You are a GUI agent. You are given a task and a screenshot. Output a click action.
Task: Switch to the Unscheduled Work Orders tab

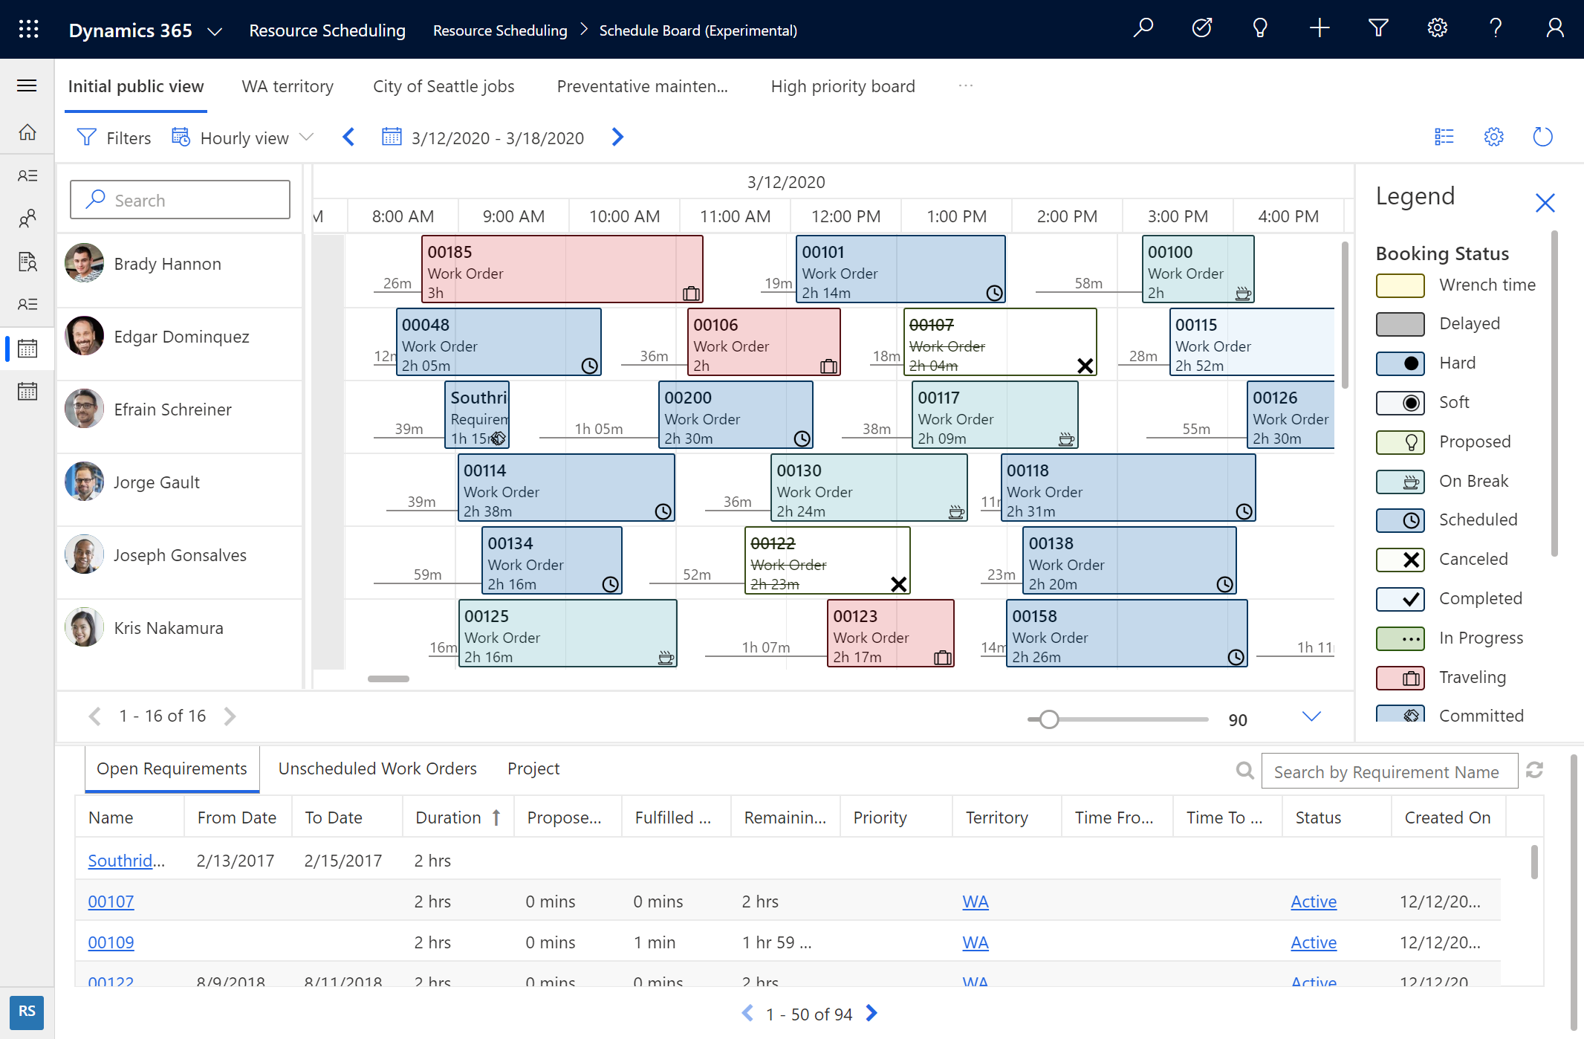pos(377,768)
